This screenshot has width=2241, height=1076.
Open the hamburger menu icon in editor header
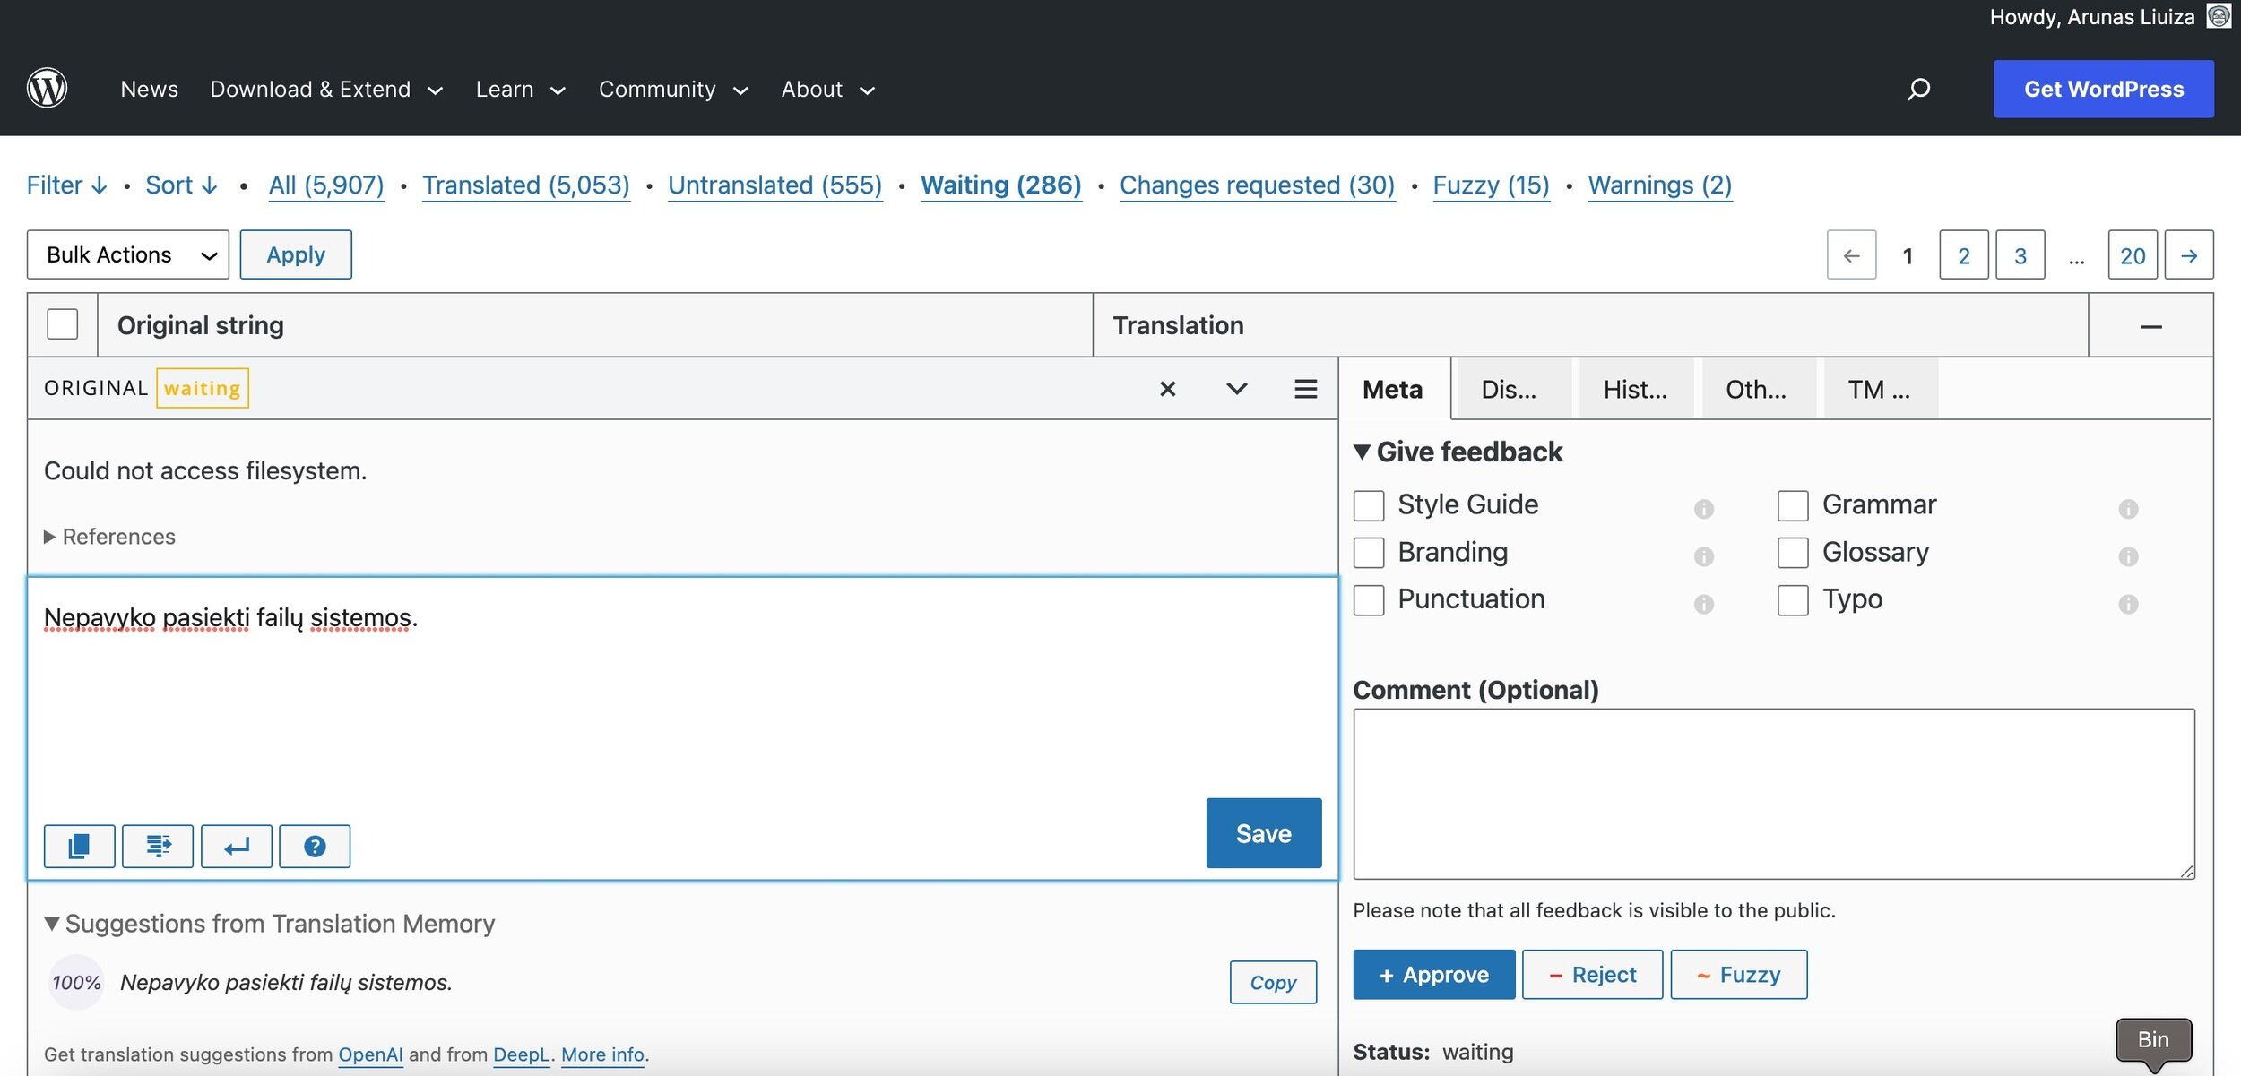tap(1305, 389)
